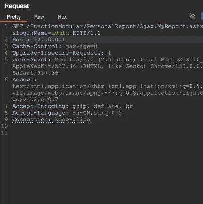Click the blue word-wrap icon at right edge

202,16
